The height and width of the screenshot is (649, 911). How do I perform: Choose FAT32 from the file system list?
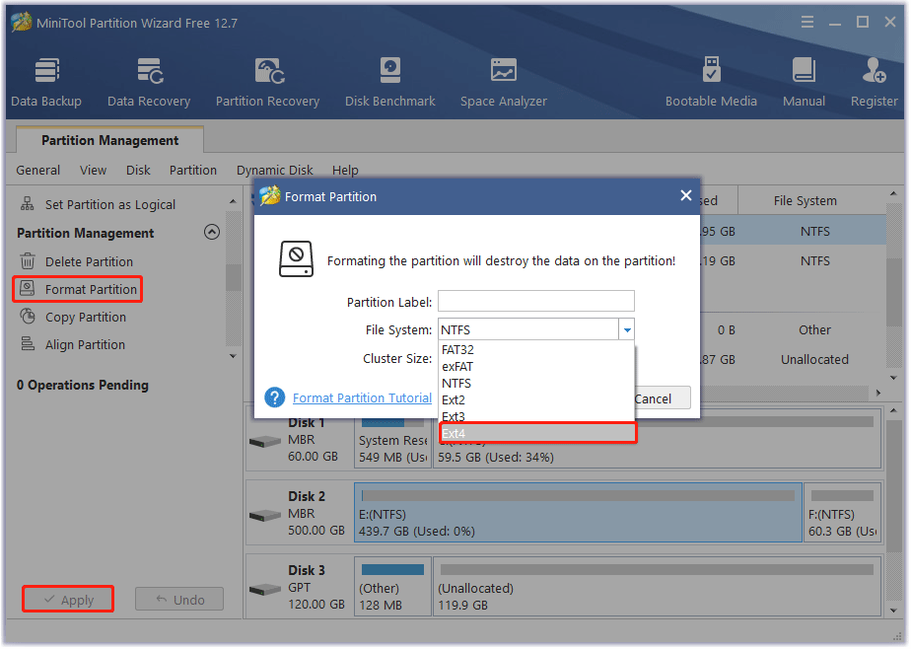pyautogui.click(x=536, y=350)
